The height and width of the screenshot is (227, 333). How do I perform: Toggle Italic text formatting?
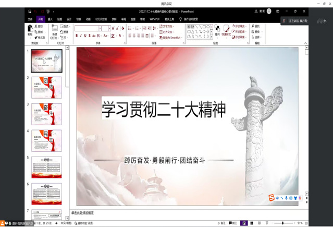tap(82, 36)
